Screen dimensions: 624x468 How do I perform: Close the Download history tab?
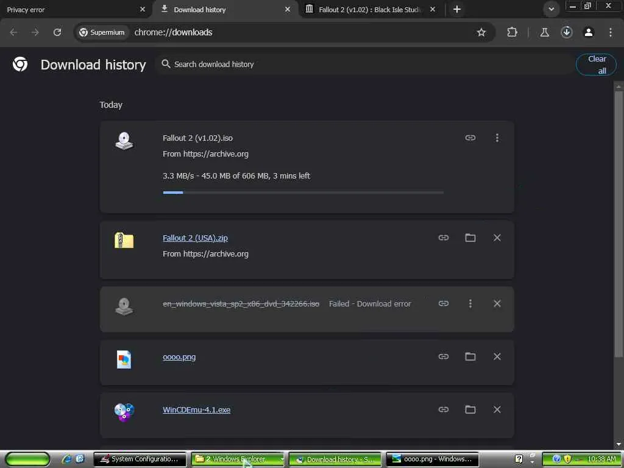288,9
